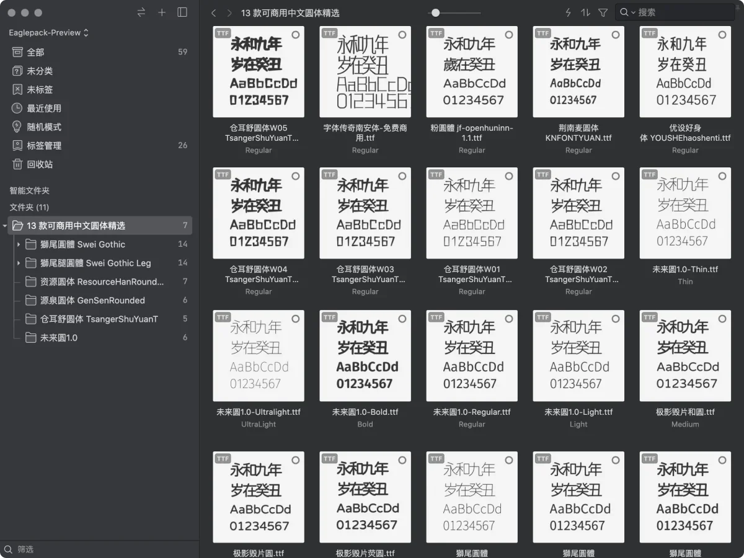Open the Eaglepack-Preview library switcher
The width and height of the screenshot is (744, 558).
46,32
